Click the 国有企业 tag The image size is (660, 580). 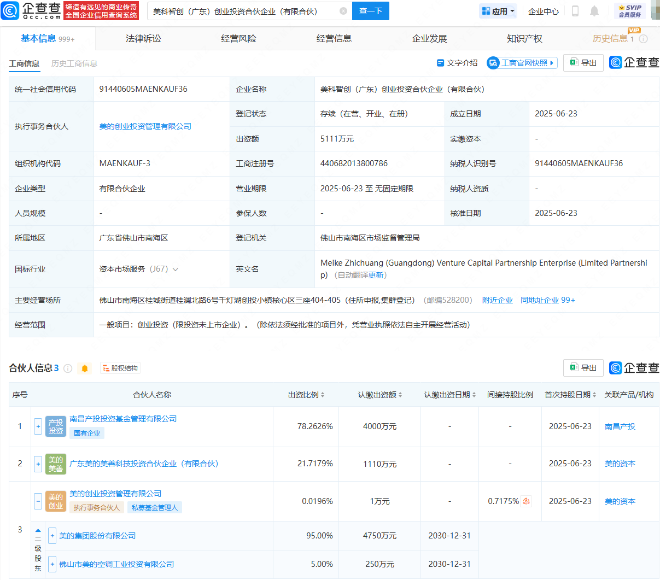pos(87,433)
